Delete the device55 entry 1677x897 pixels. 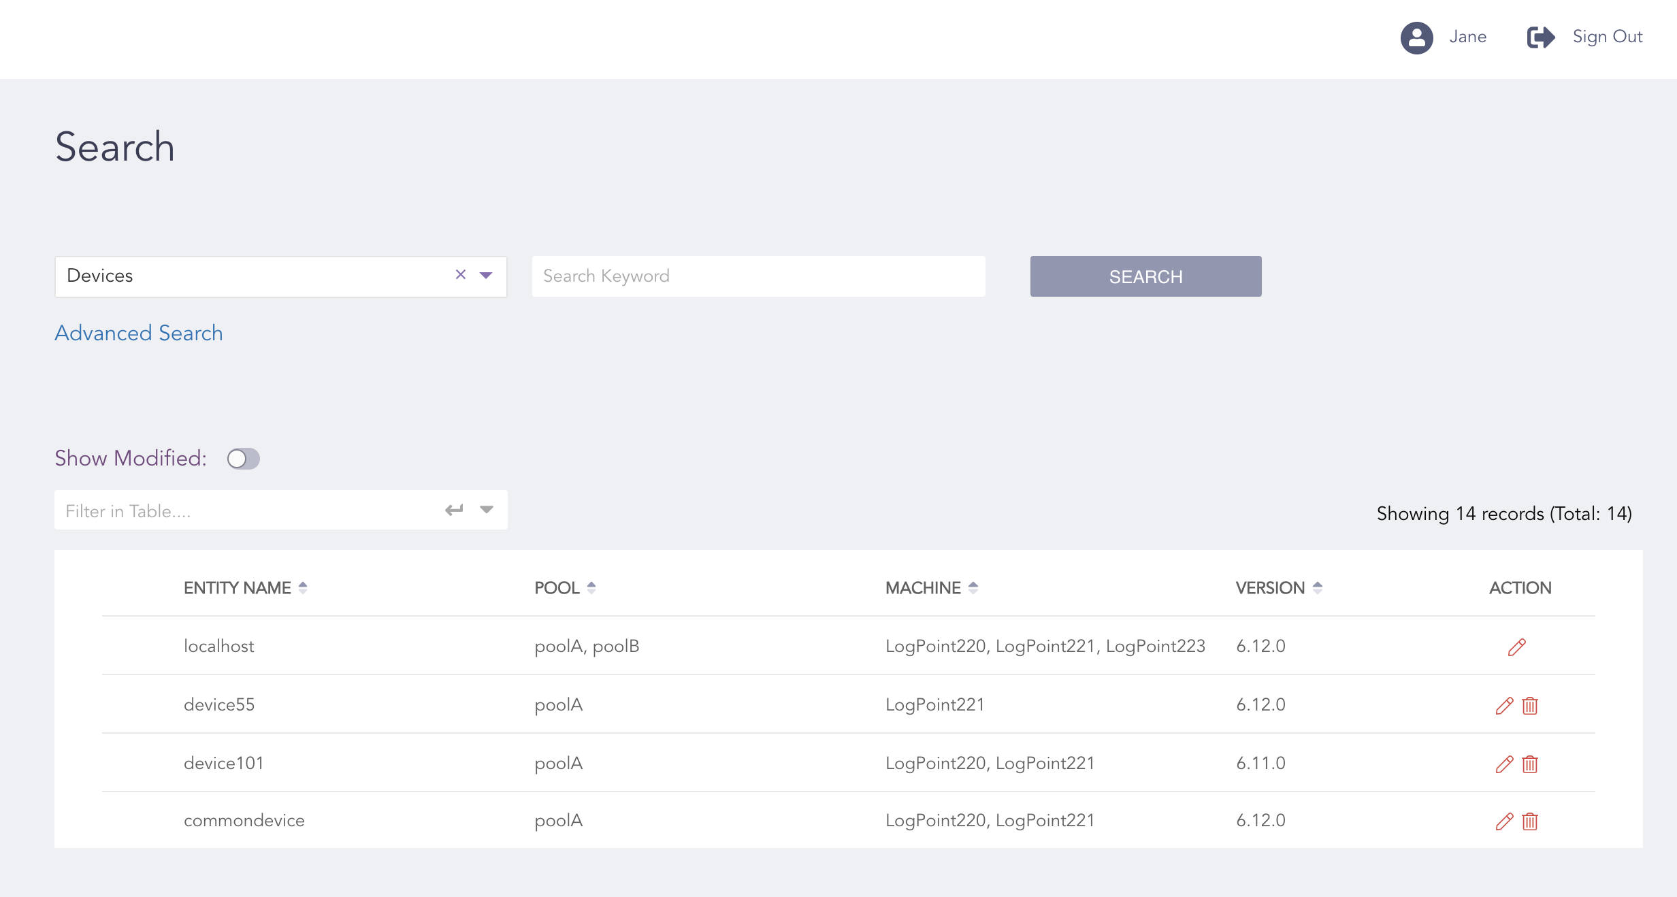[x=1530, y=706]
